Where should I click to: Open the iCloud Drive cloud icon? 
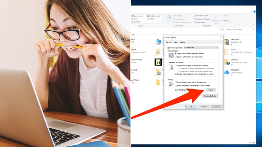tap(227, 72)
